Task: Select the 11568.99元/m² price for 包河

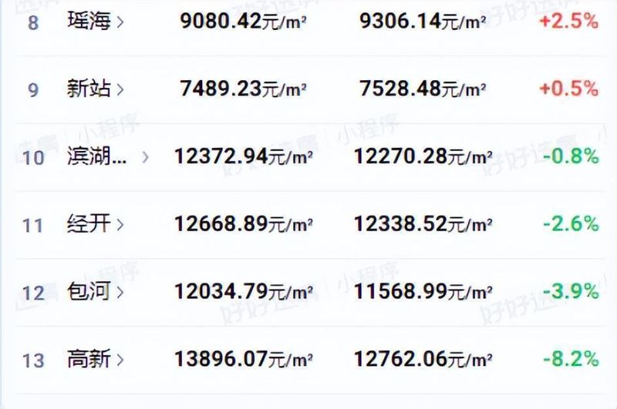Action: (423, 291)
